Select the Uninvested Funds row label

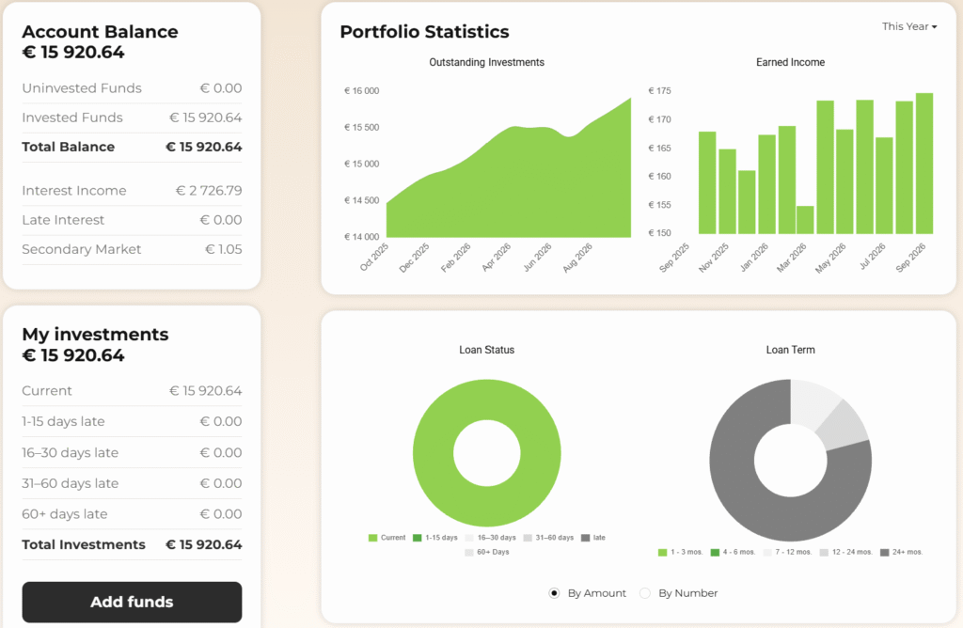click(82, 88)
